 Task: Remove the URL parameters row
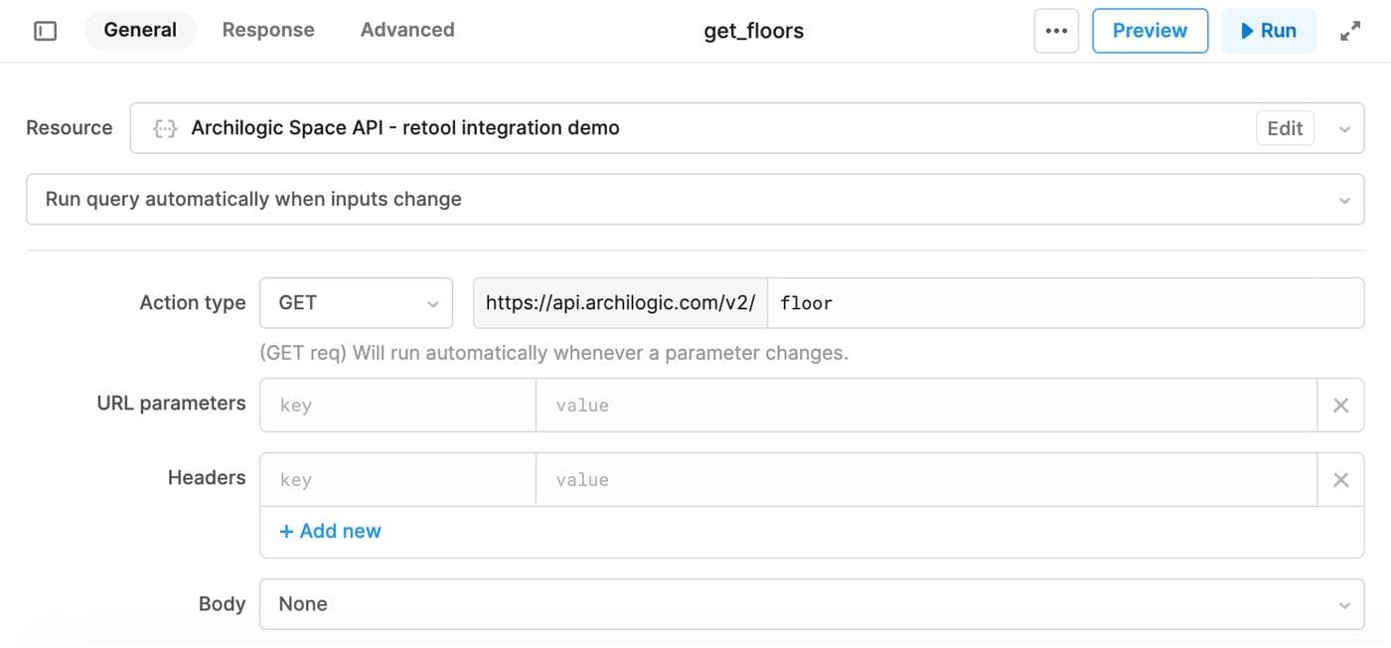click(x=1340, y=405)
